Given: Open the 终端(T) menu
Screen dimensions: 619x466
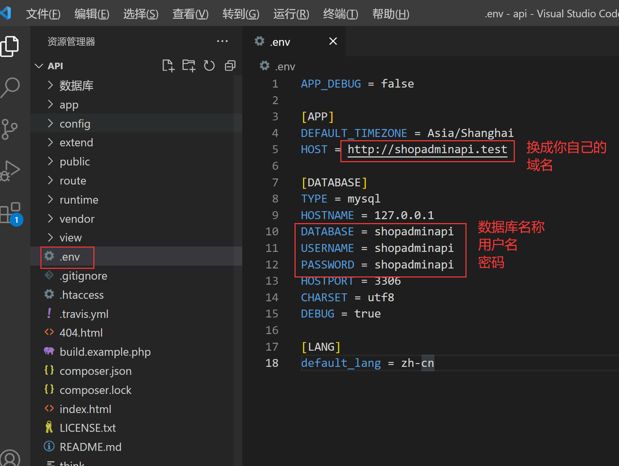Looking at the screenshot, I should click(x=340, y=14).
